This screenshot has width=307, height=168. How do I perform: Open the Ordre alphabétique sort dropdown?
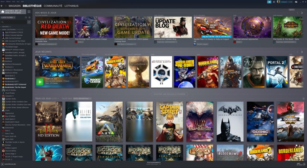[x=82, y=98]
